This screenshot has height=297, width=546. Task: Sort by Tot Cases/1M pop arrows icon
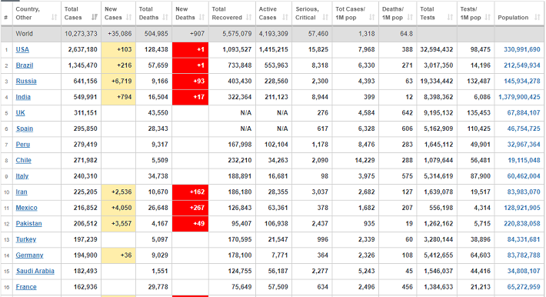click(372, 17)
